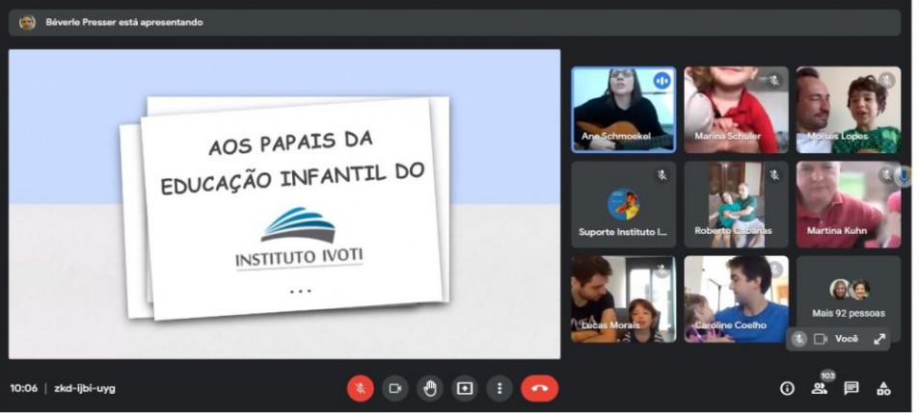Leave the call with the red hang-up button
The height and width of the screenshot is (413, 919).
pyautogui.click(x=540, y=388)
